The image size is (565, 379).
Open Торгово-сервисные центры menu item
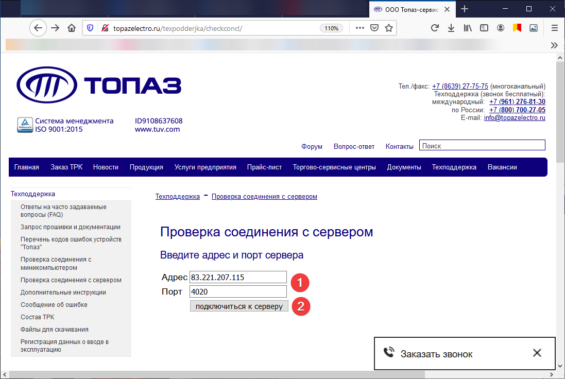334,167
